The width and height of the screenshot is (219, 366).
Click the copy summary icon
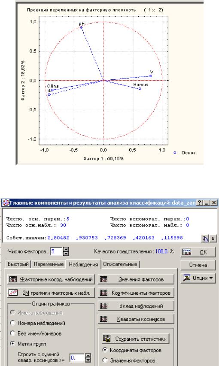tap(205, 239)
